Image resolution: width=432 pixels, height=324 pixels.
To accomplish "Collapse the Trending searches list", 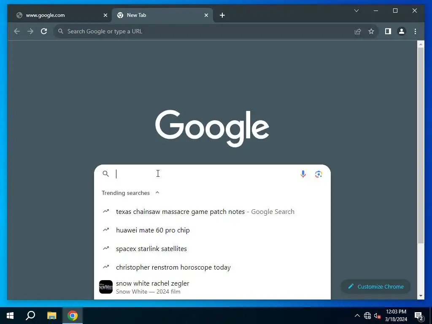I will tap(157, 192).
